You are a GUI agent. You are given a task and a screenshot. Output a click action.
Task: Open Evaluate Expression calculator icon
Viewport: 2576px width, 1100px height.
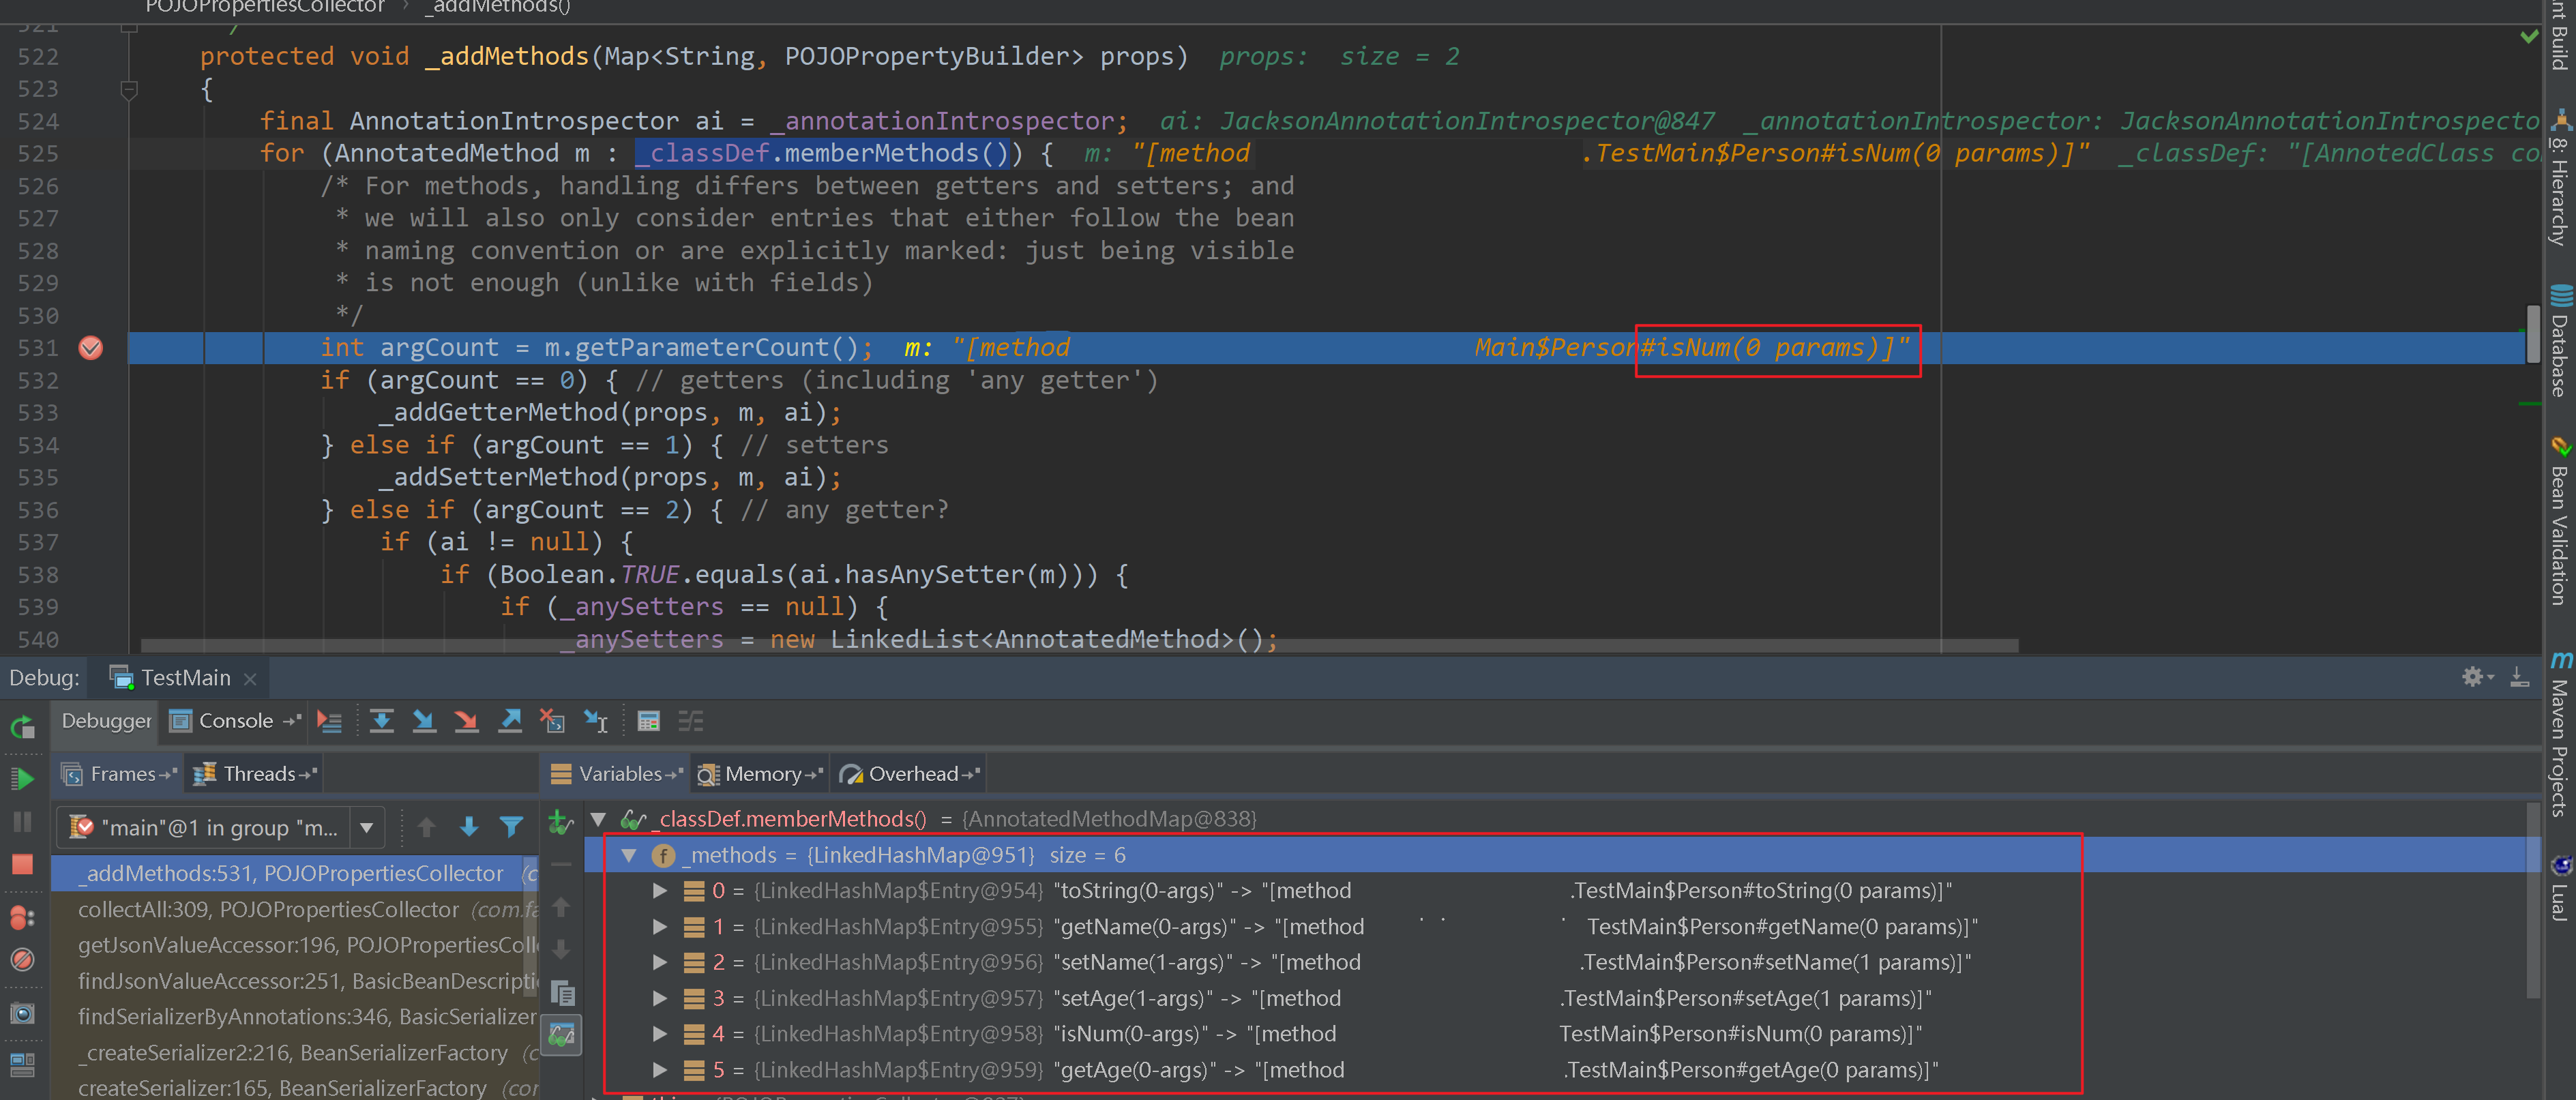click(x=648, y=721)
